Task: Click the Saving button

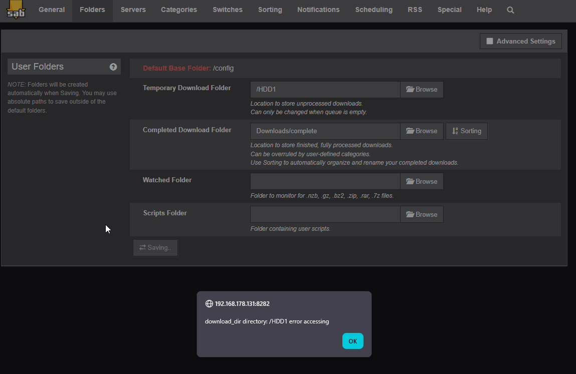Action: pos(155,248)
